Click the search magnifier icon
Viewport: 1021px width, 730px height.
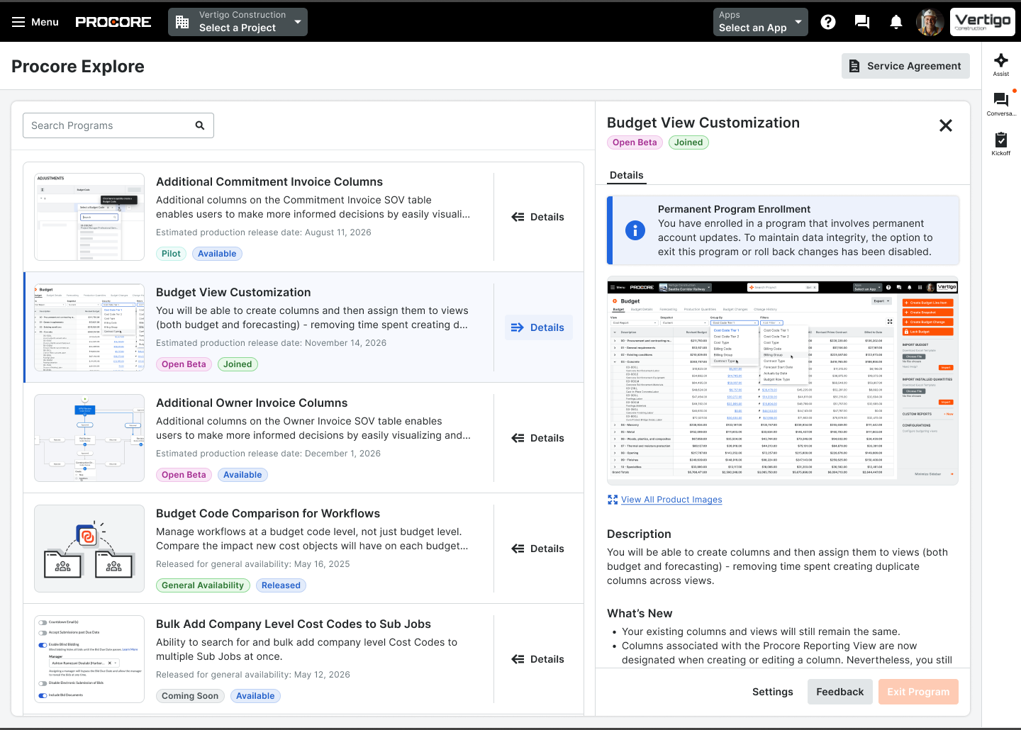click(200, 125)
